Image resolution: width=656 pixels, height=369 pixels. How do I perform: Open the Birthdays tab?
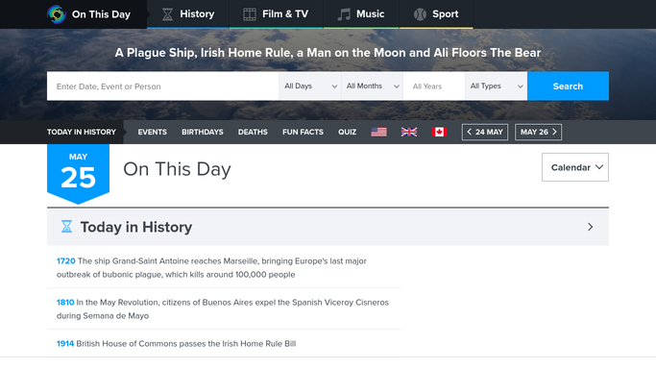click(203, 133)
